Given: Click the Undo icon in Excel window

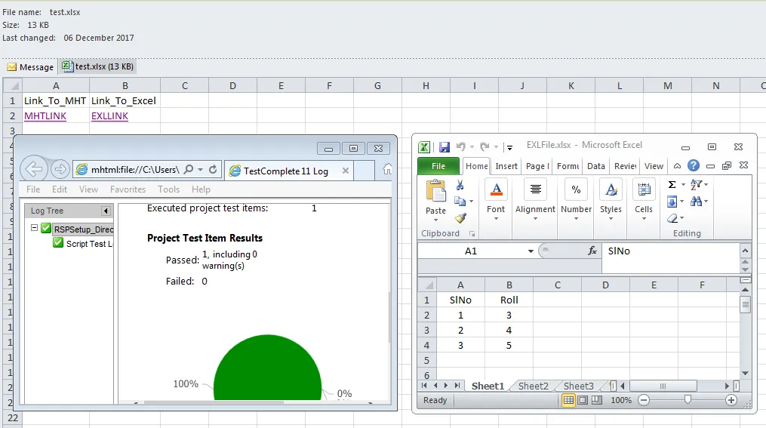Looking at the screenshot, I should tap(460, 146).
